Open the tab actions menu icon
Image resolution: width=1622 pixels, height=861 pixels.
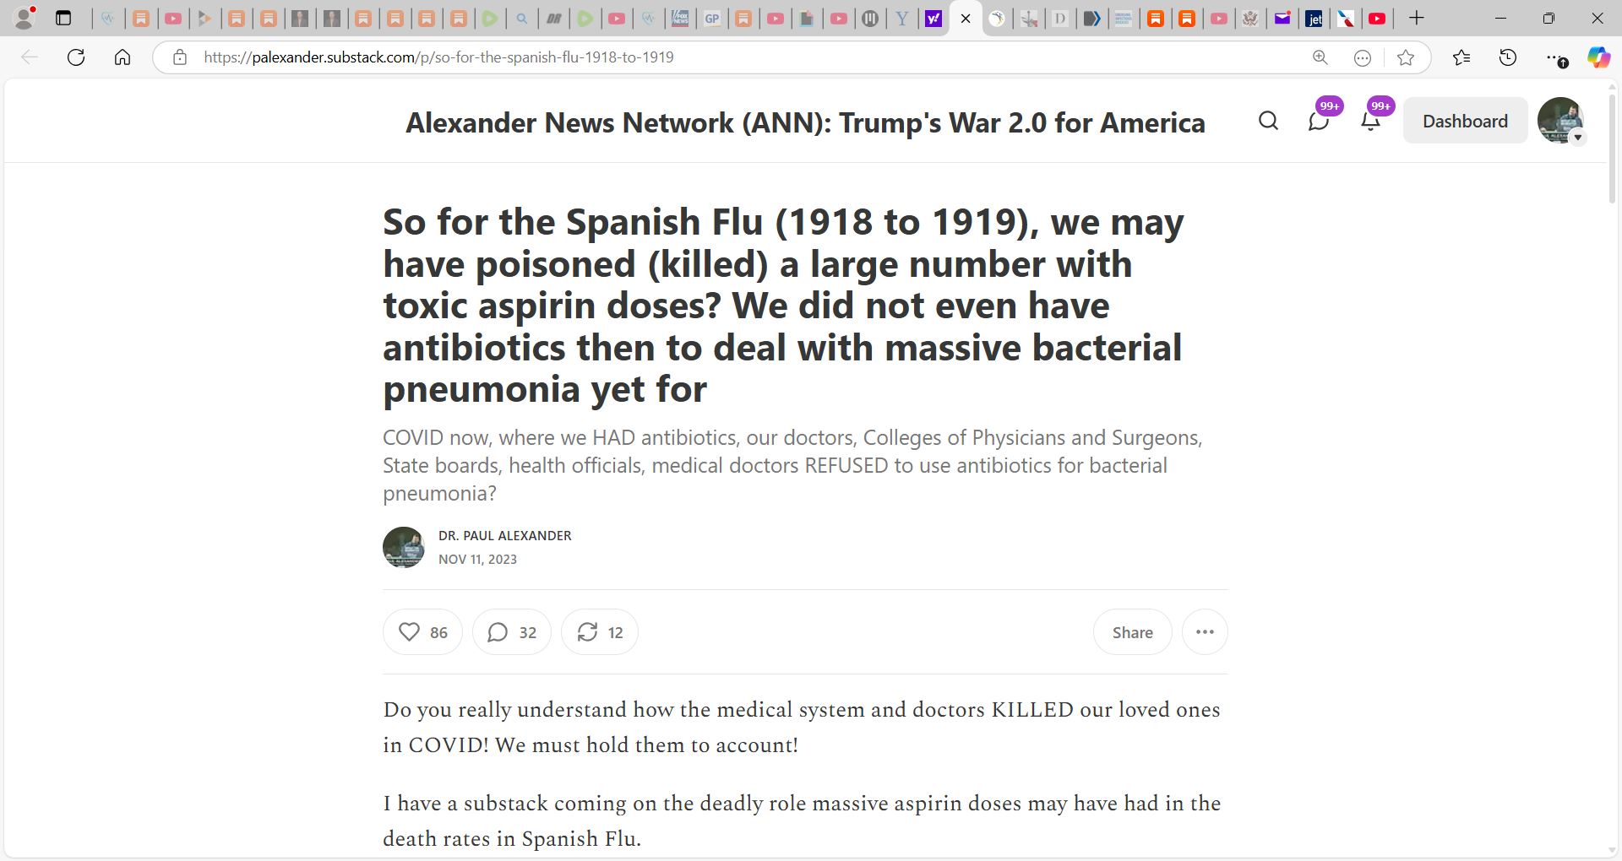tap(63, 18)
